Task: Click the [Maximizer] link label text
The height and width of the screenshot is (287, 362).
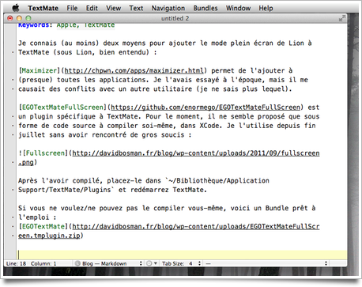Action: pos(40,70)
